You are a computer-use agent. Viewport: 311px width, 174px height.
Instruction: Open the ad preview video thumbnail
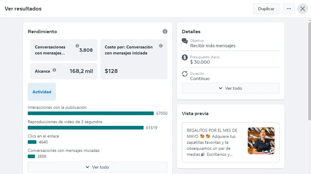(x=261, y=141)
